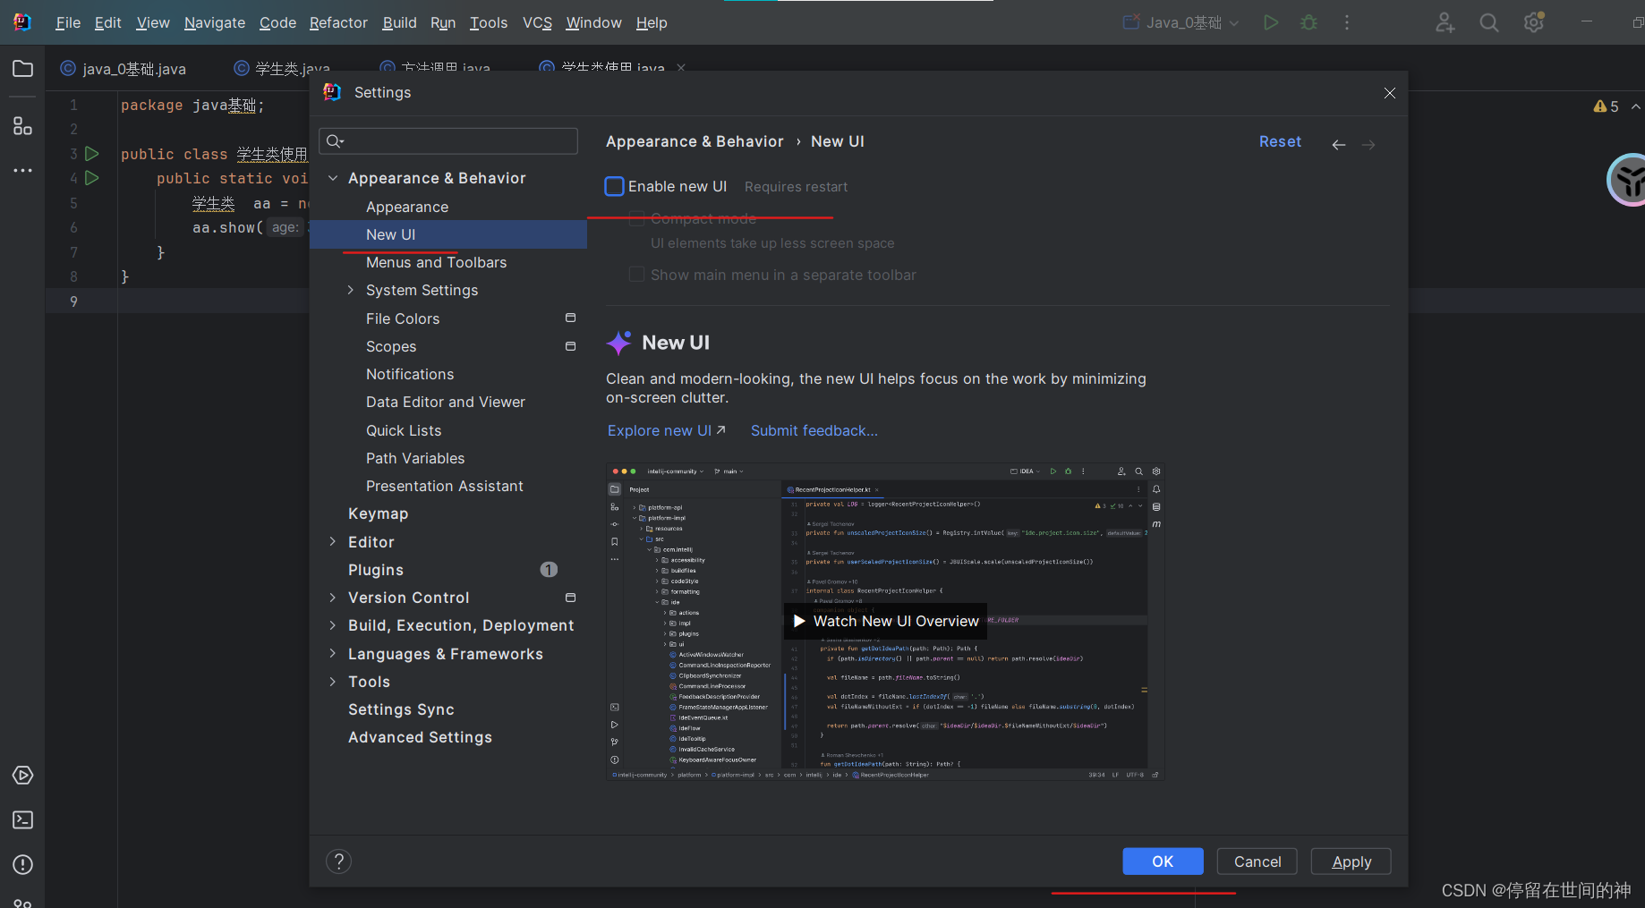Open the Problems tool window icon

click(x=22, y=865)
